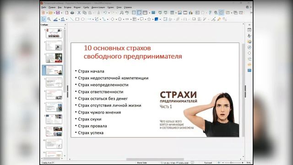Screen dimensions: 293x165
Task: Select the smiley Symbol Shapes tool
Action: click(x=120, y=19)
